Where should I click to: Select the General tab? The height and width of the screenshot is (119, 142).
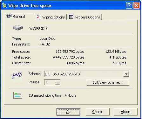[x=19, y=17]
